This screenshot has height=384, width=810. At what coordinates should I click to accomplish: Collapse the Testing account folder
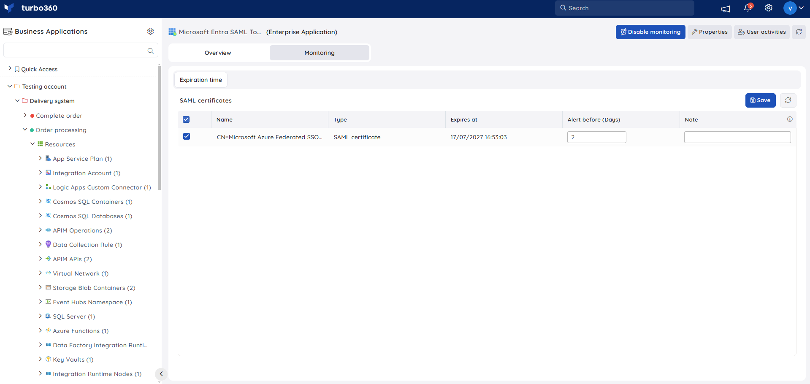(x=10, y=86)
